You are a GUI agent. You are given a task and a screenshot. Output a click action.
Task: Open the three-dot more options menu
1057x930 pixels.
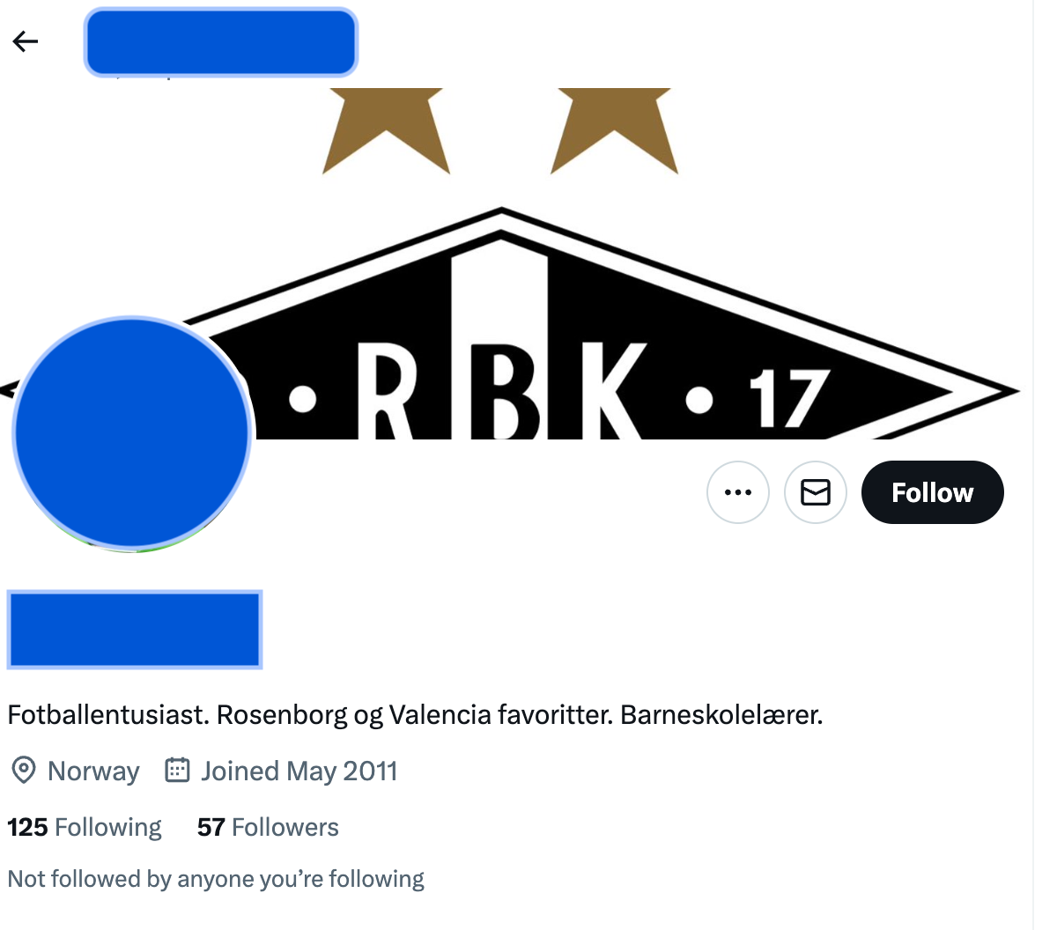click(x=737, y=492)
